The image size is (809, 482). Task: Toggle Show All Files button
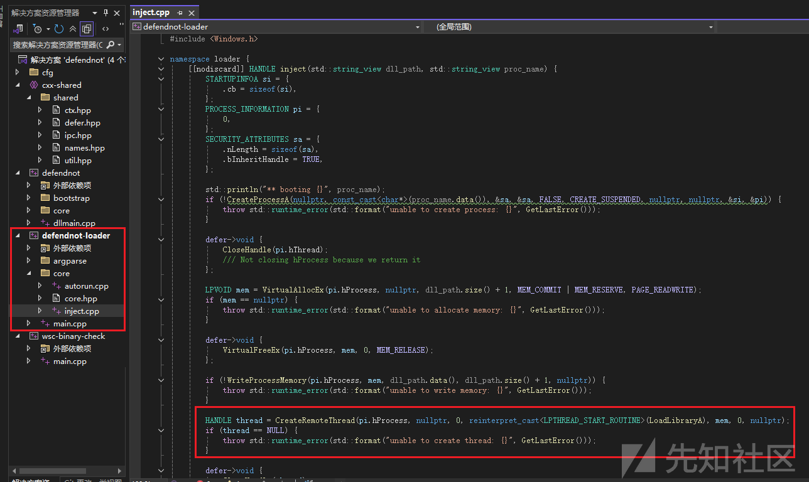(x=87, y=29)
